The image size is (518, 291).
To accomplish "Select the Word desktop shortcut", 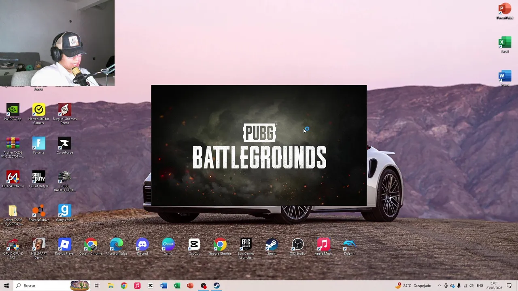I will [x=505, y=78].
